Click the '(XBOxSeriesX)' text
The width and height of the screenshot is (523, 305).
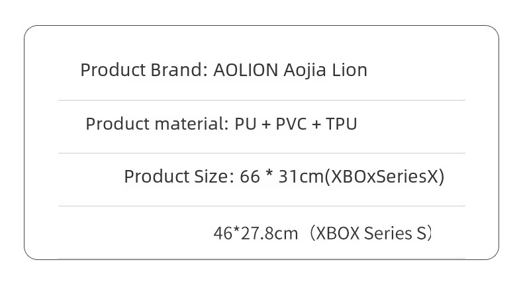385,177
